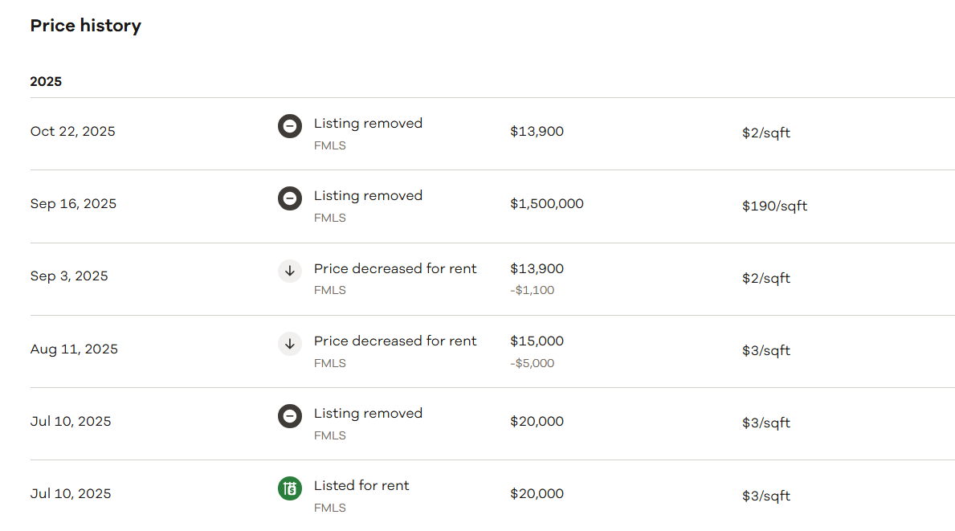Click the -$1,100 price change
Viewport: 955px width, 531px height.
[x=532, y=290]
